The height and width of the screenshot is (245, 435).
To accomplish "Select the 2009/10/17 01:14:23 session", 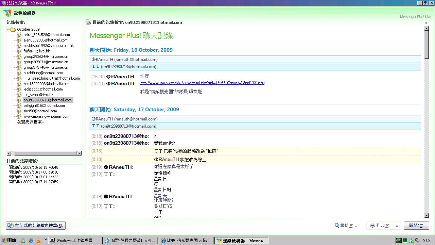I will (x=33, y=177).
